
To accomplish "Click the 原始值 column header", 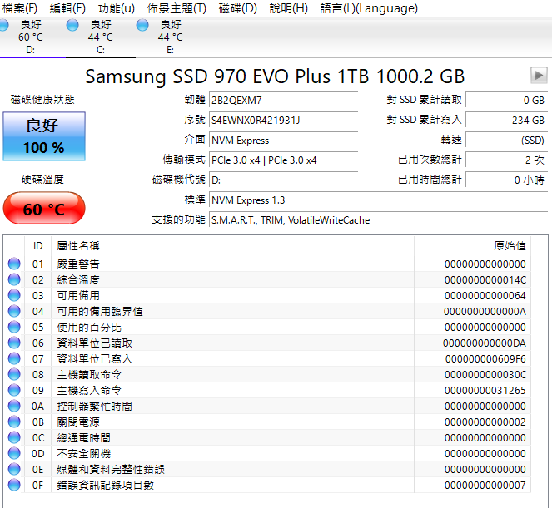I will coord(472,246).
